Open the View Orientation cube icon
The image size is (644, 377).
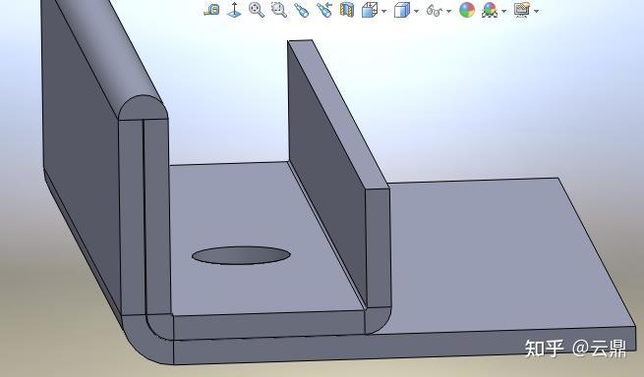[370, 10]
